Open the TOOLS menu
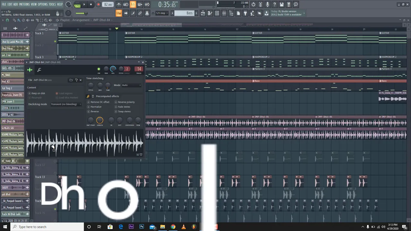Image resolution: width=411 pixels, height=231 pixels. tap(52, 4)
